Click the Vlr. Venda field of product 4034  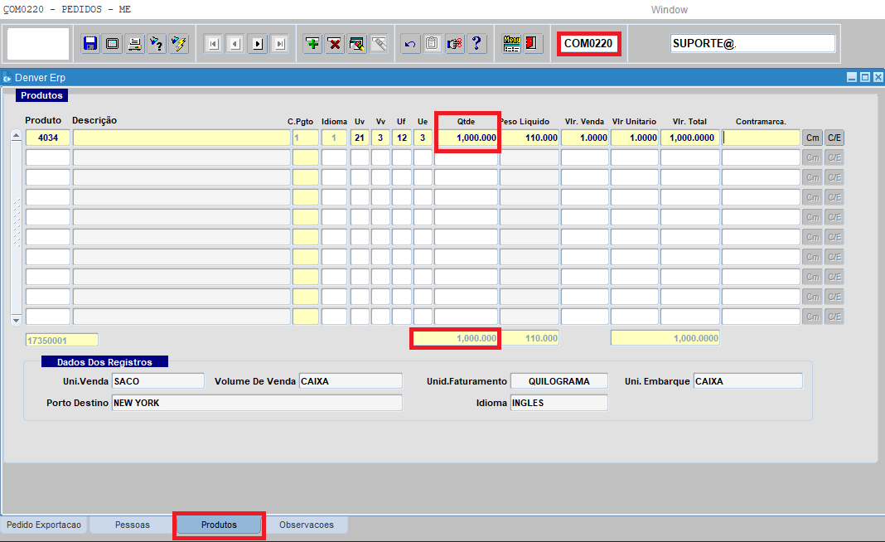click(x=585, y=138)
